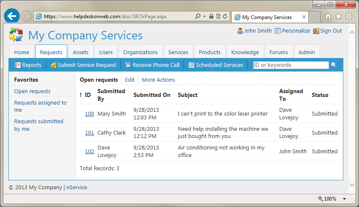Open the new blank browser tab
This screenshot has width=359, height=207.
tap(314, 17)
